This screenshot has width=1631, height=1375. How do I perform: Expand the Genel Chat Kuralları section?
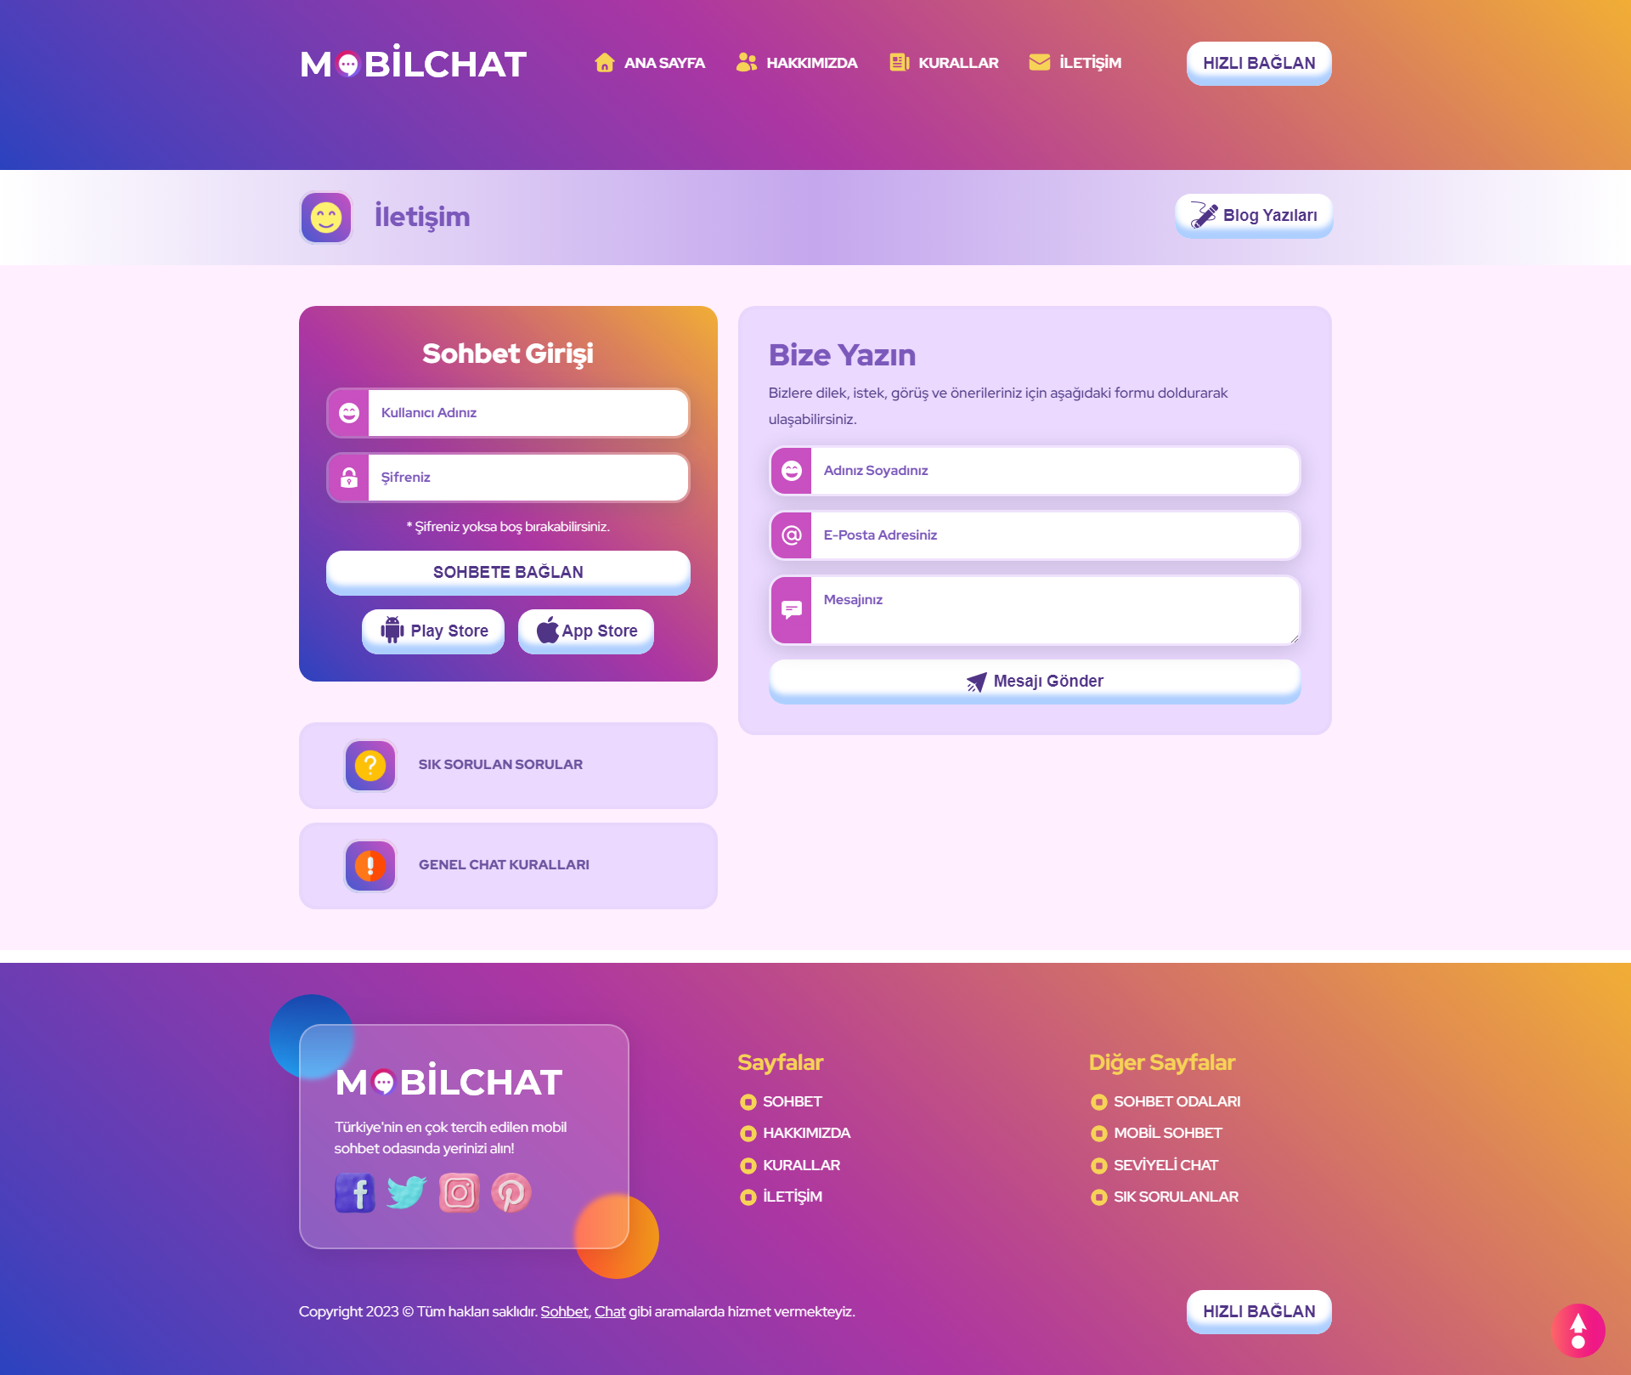(x=506, y=863)
